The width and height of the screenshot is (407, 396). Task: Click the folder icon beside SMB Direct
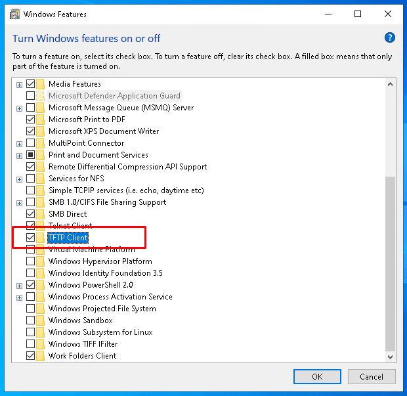coord(40,214)
